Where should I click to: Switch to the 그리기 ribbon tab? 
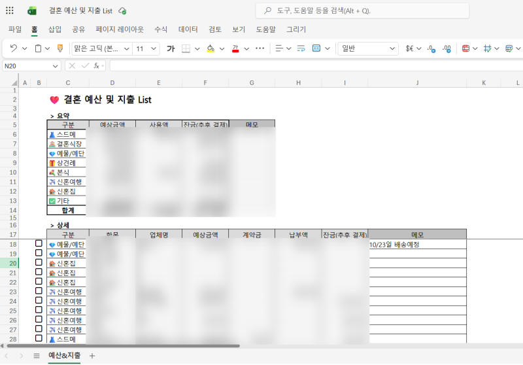coord(296,29)
